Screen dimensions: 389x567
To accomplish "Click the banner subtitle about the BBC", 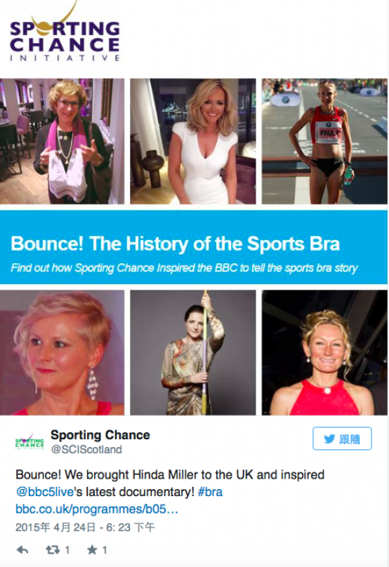I will pyautogui.click(x=184, y=268).
